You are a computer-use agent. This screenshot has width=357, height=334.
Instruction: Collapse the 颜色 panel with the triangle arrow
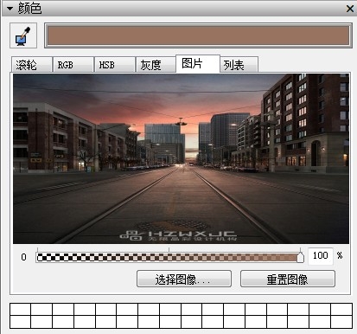(x=10, y=9)
